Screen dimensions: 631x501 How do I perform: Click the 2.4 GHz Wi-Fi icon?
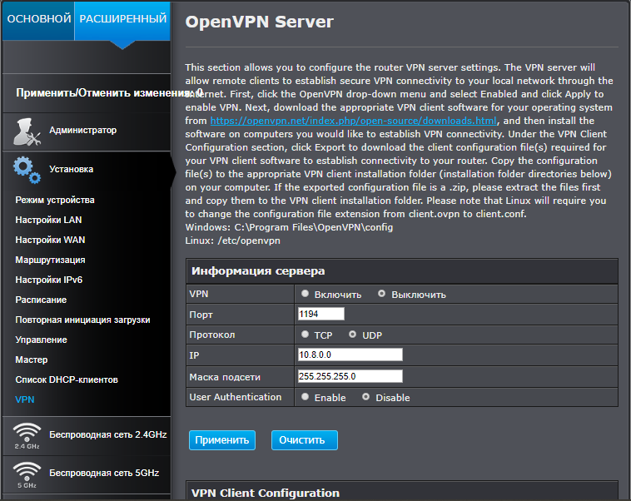pyautogui.click(x=27, y=436)
